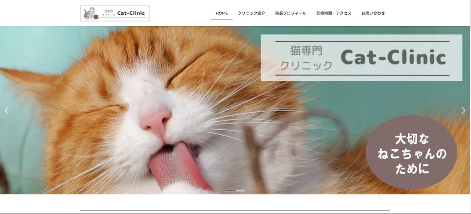This screenshot has width=471, height=214.
Task: Click the 大切なねこちゃんのために oval badge
Action: click(x=411, y=153)
